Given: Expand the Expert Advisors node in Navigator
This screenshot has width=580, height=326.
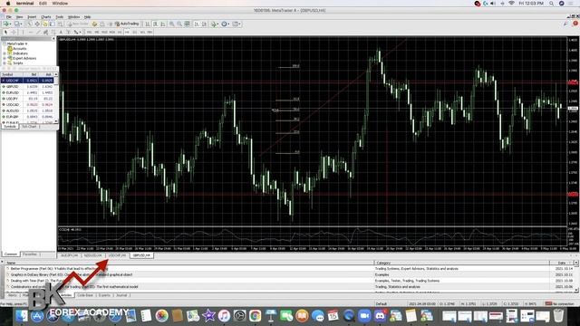Looking at the screenshot, I should [x=5, y=58].
